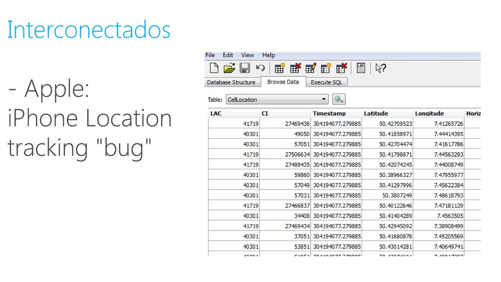Select CI cell 53851
The width and height of the screenshot is (501, 282).
coord(285,247)
